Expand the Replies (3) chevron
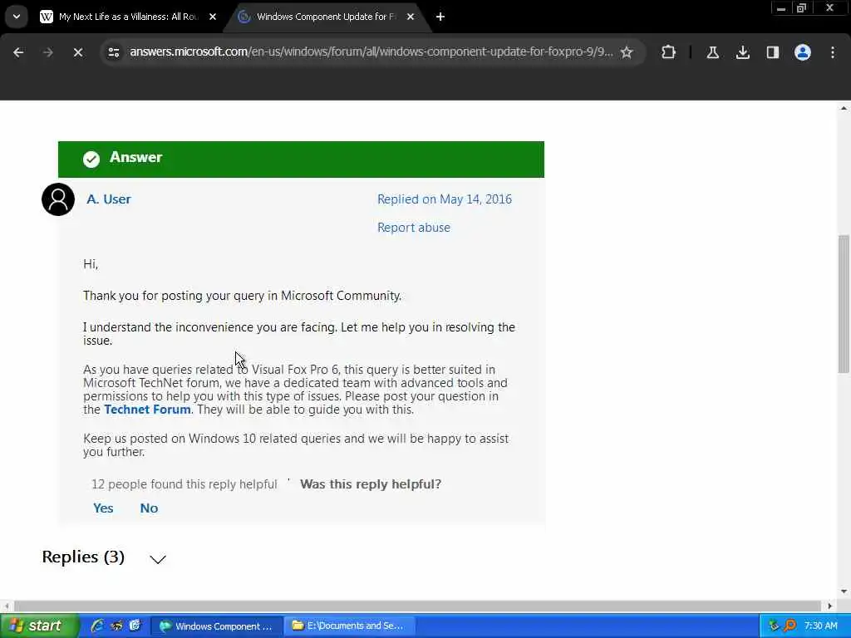Image resolution: width=851 pixels, height=638 pixels. click(x=158, y=559)
